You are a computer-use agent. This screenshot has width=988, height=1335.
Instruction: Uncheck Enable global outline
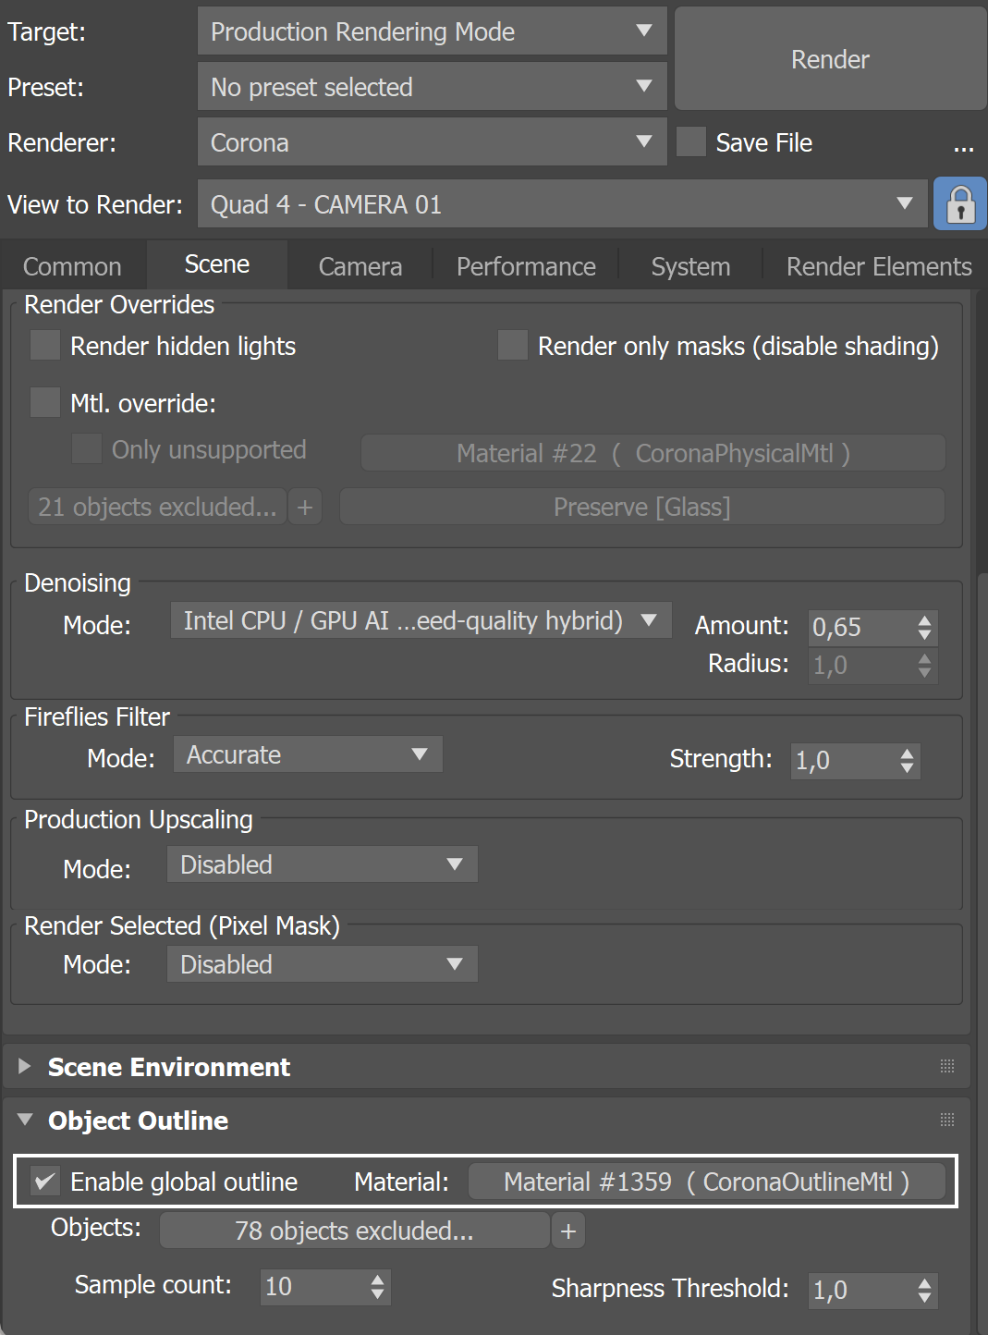tap(45, 1181)
